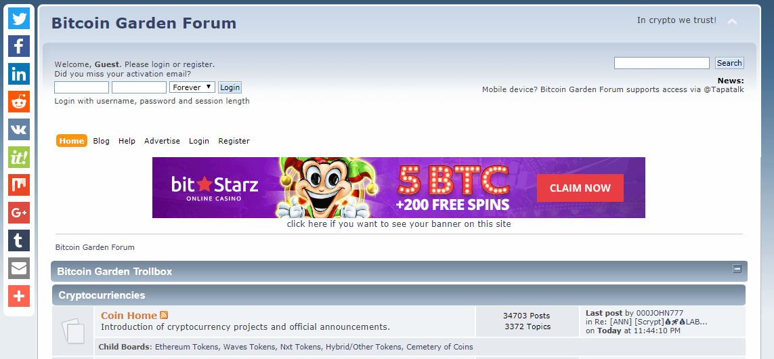
Task: Click CLAIM NOW on the bitStarz banner
Action: [580, 188]
